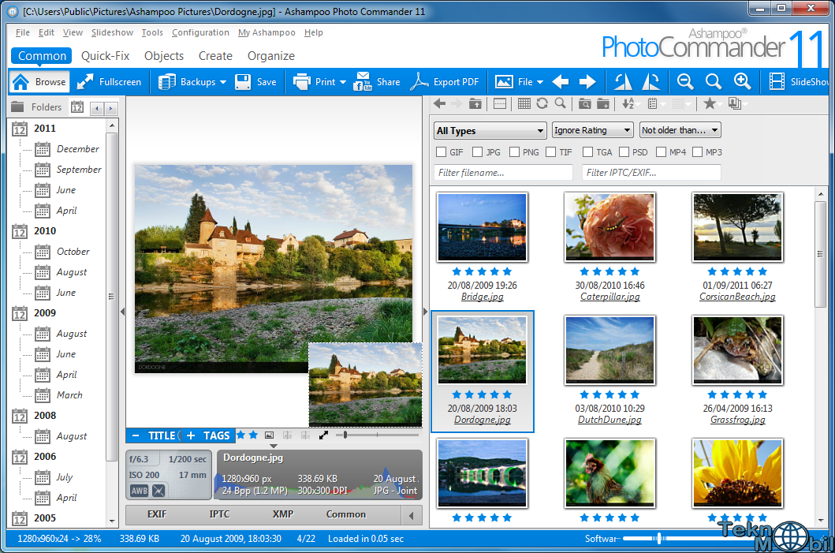Screen dimensions: 835x553
Task: Rotate the image right
Action: click(650, 81)
